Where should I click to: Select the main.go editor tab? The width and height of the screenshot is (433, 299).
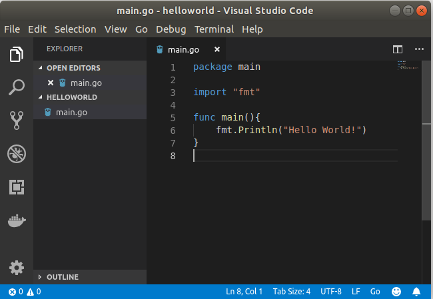pos(187,49)
